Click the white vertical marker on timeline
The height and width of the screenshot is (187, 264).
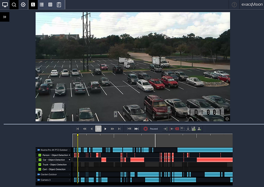click(155, 140)
